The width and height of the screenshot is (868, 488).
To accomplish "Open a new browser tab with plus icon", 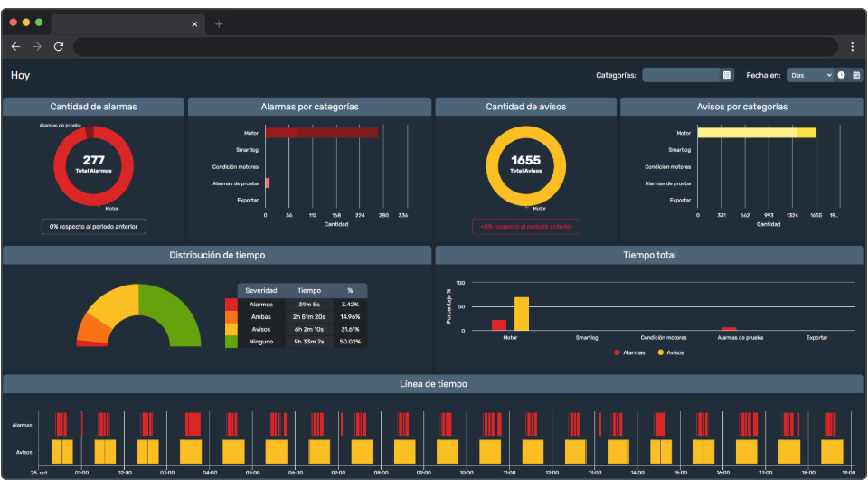I will coord(219,23).
